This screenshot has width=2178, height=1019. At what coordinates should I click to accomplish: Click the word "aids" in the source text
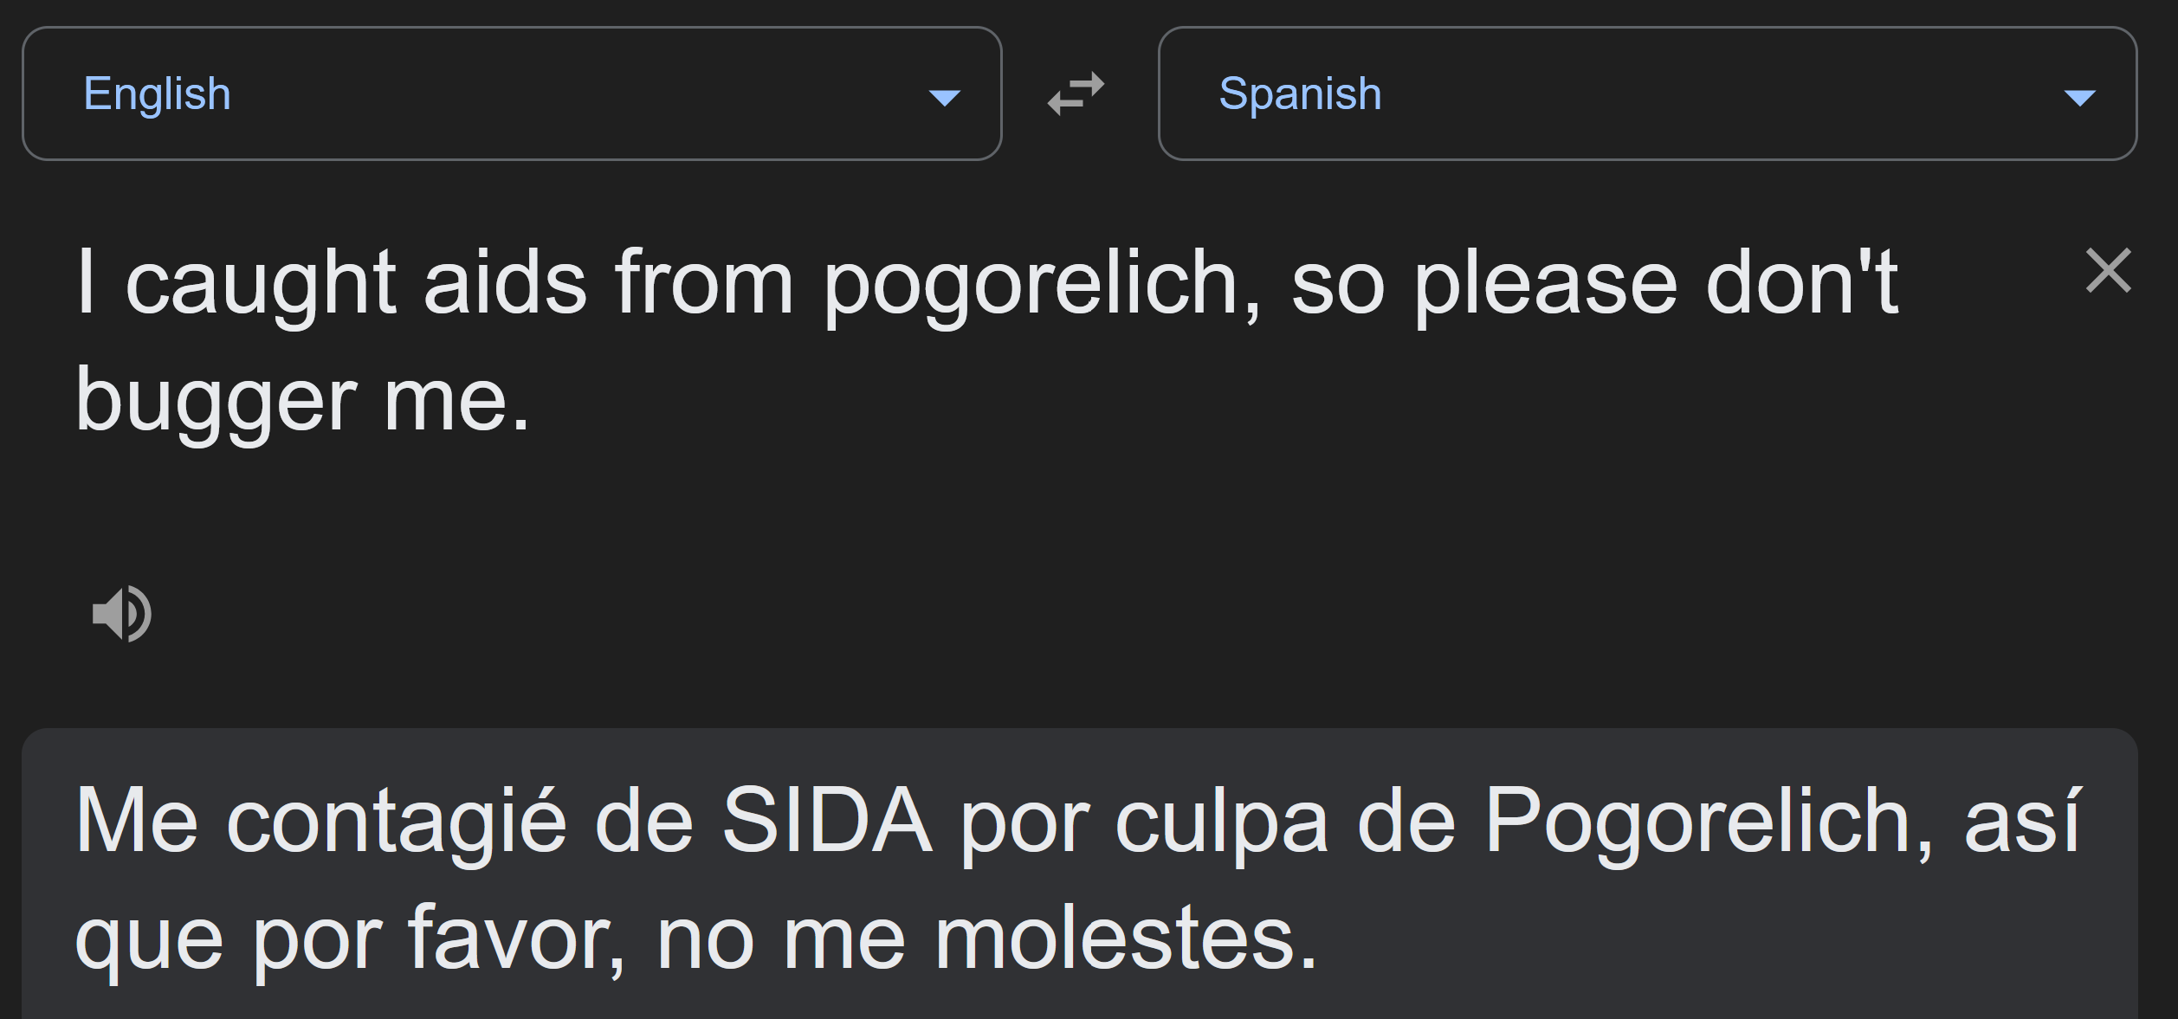(505, 284)
